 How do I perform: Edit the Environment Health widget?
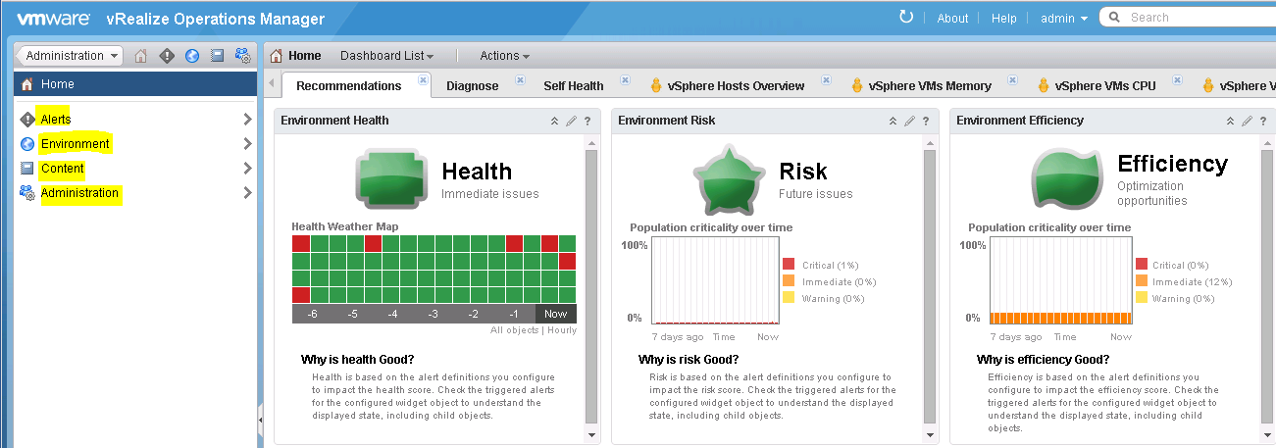571,121
